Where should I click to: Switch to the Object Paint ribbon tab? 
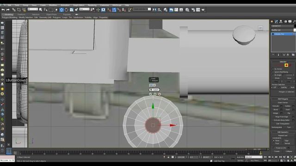[x=51, y=14]
